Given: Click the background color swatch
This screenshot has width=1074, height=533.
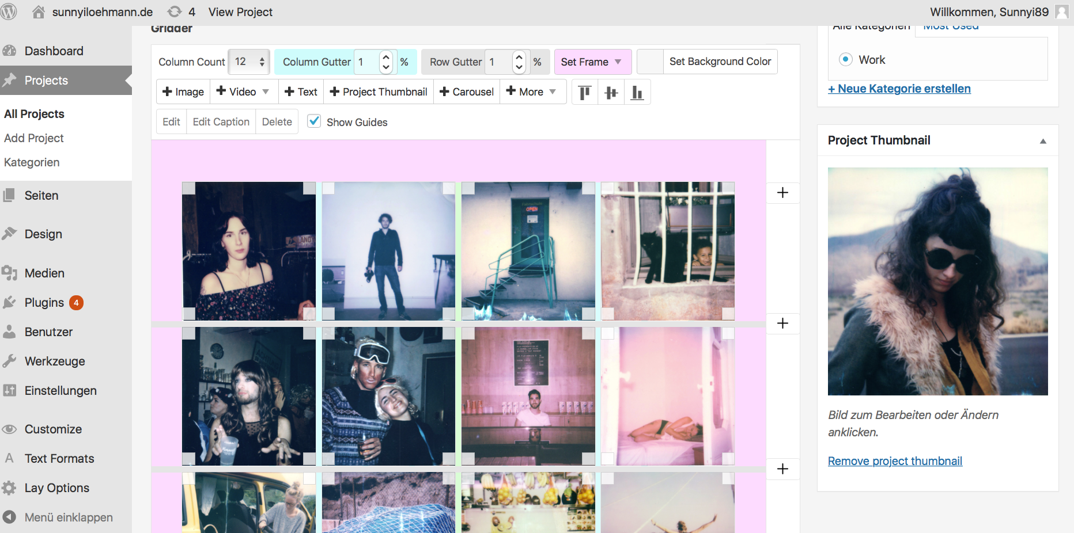Looking at the screenshot, I should click(x=651, y=62).
